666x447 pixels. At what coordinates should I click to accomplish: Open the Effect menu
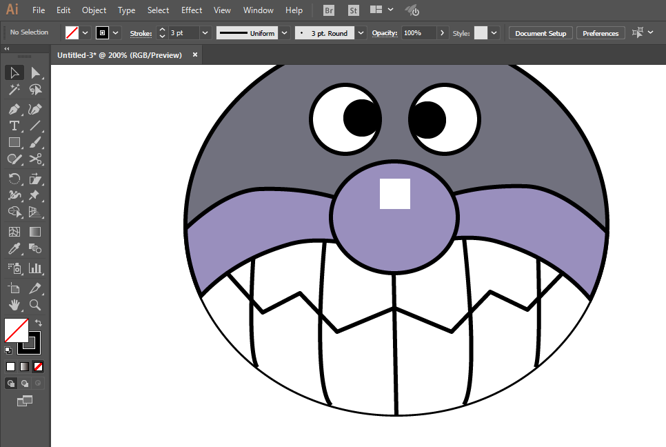192,10
